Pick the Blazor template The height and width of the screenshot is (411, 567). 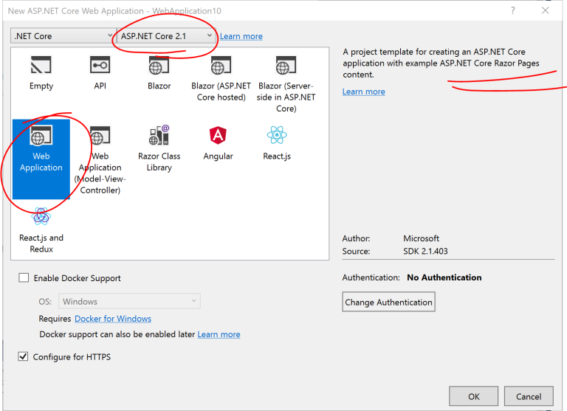[x=159, y=73]
